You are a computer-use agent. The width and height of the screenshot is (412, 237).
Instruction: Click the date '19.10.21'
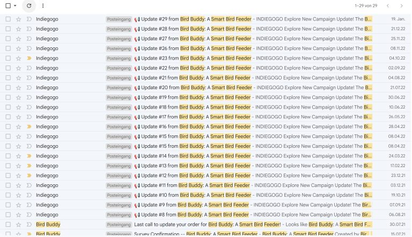398,195
